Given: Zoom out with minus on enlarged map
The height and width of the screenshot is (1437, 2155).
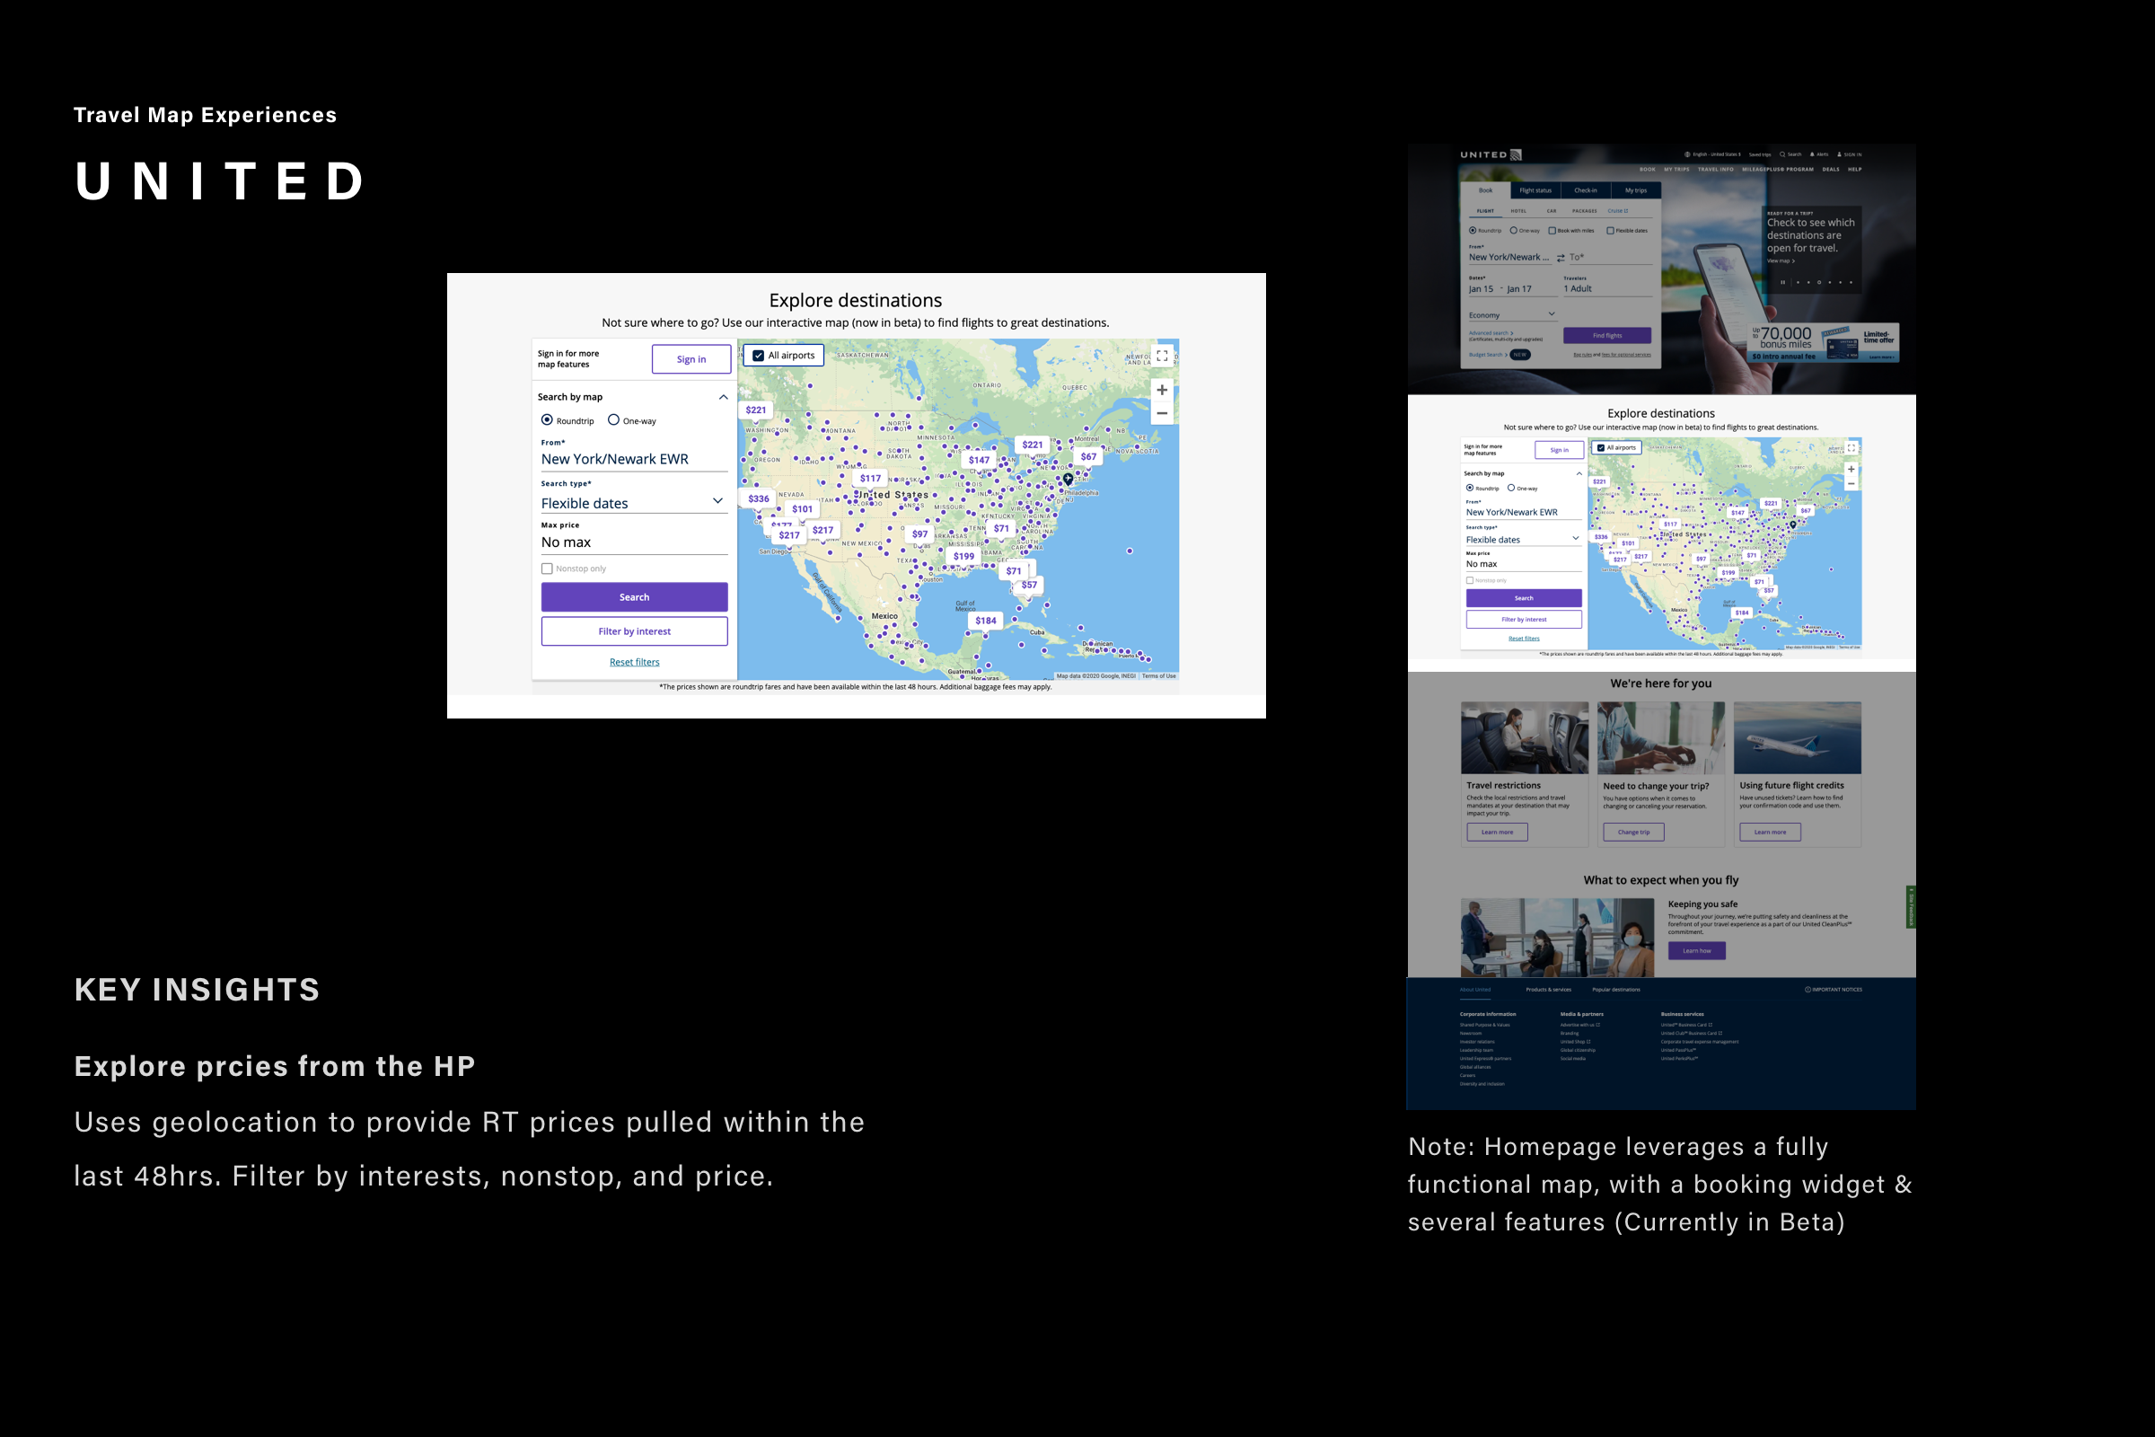Looking at the screenshot, I should coord(1162,413).
